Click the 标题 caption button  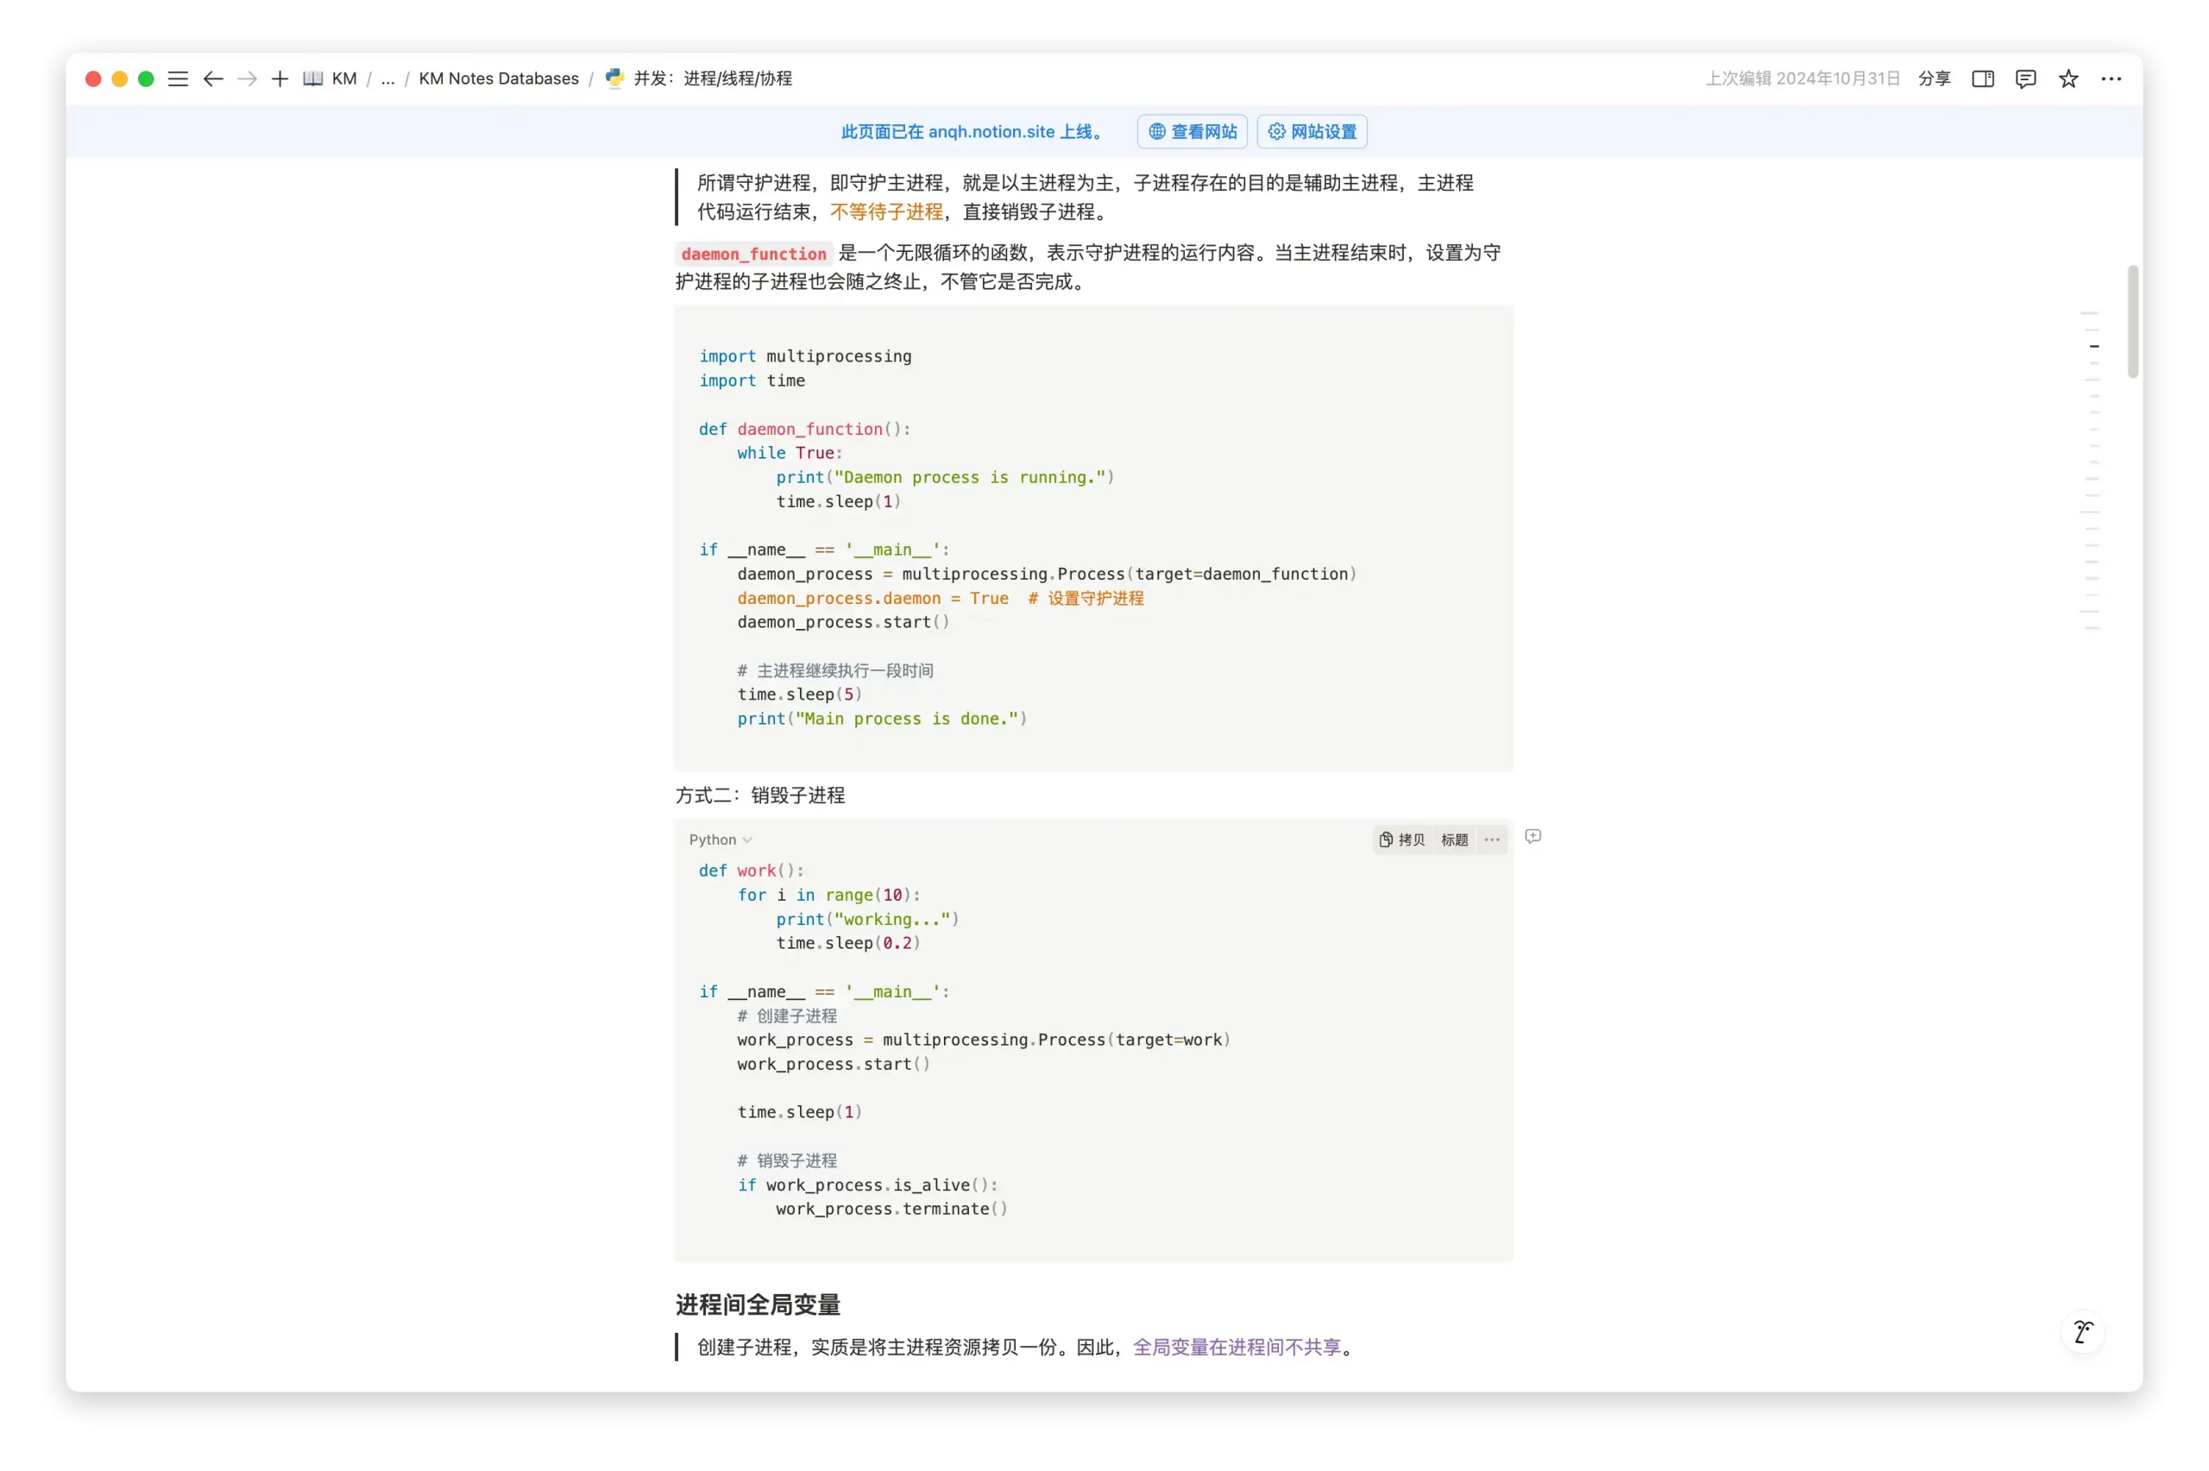(1454, 839)
